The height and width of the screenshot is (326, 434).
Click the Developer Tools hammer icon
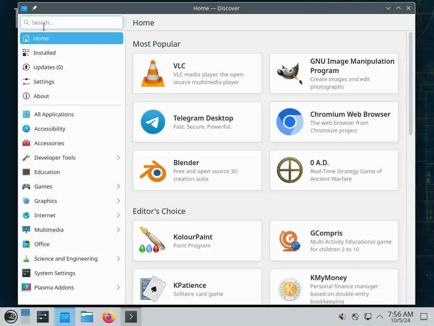click(26, 157)
